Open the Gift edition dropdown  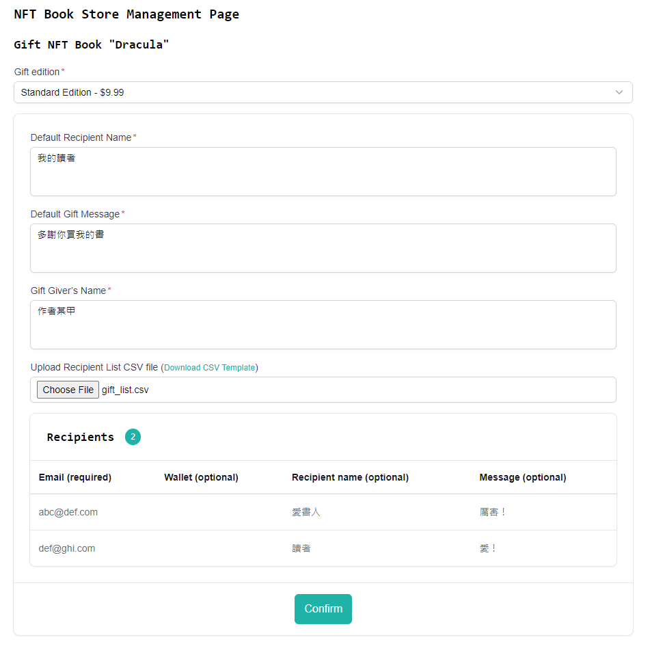[323, 92]
